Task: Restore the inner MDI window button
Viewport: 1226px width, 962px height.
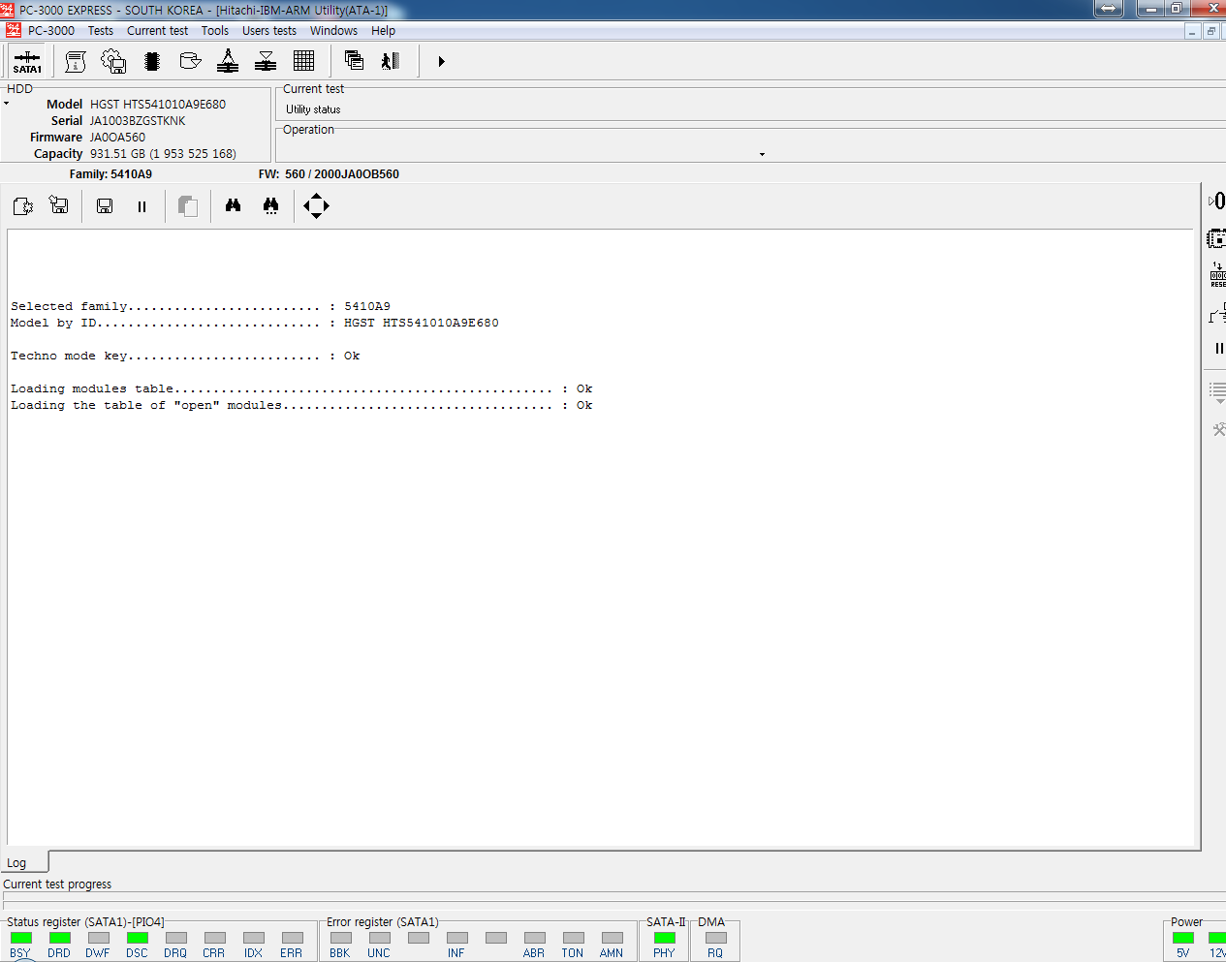Action: [x=1210, y=31]
